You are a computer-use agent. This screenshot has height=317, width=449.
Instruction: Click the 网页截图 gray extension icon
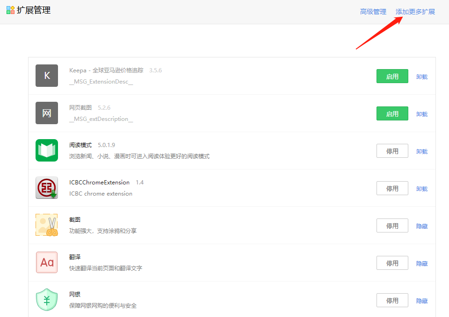click(x=47, y=113)
